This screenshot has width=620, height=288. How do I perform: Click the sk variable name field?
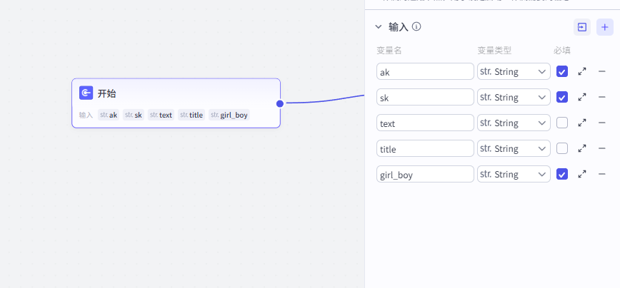425,97
